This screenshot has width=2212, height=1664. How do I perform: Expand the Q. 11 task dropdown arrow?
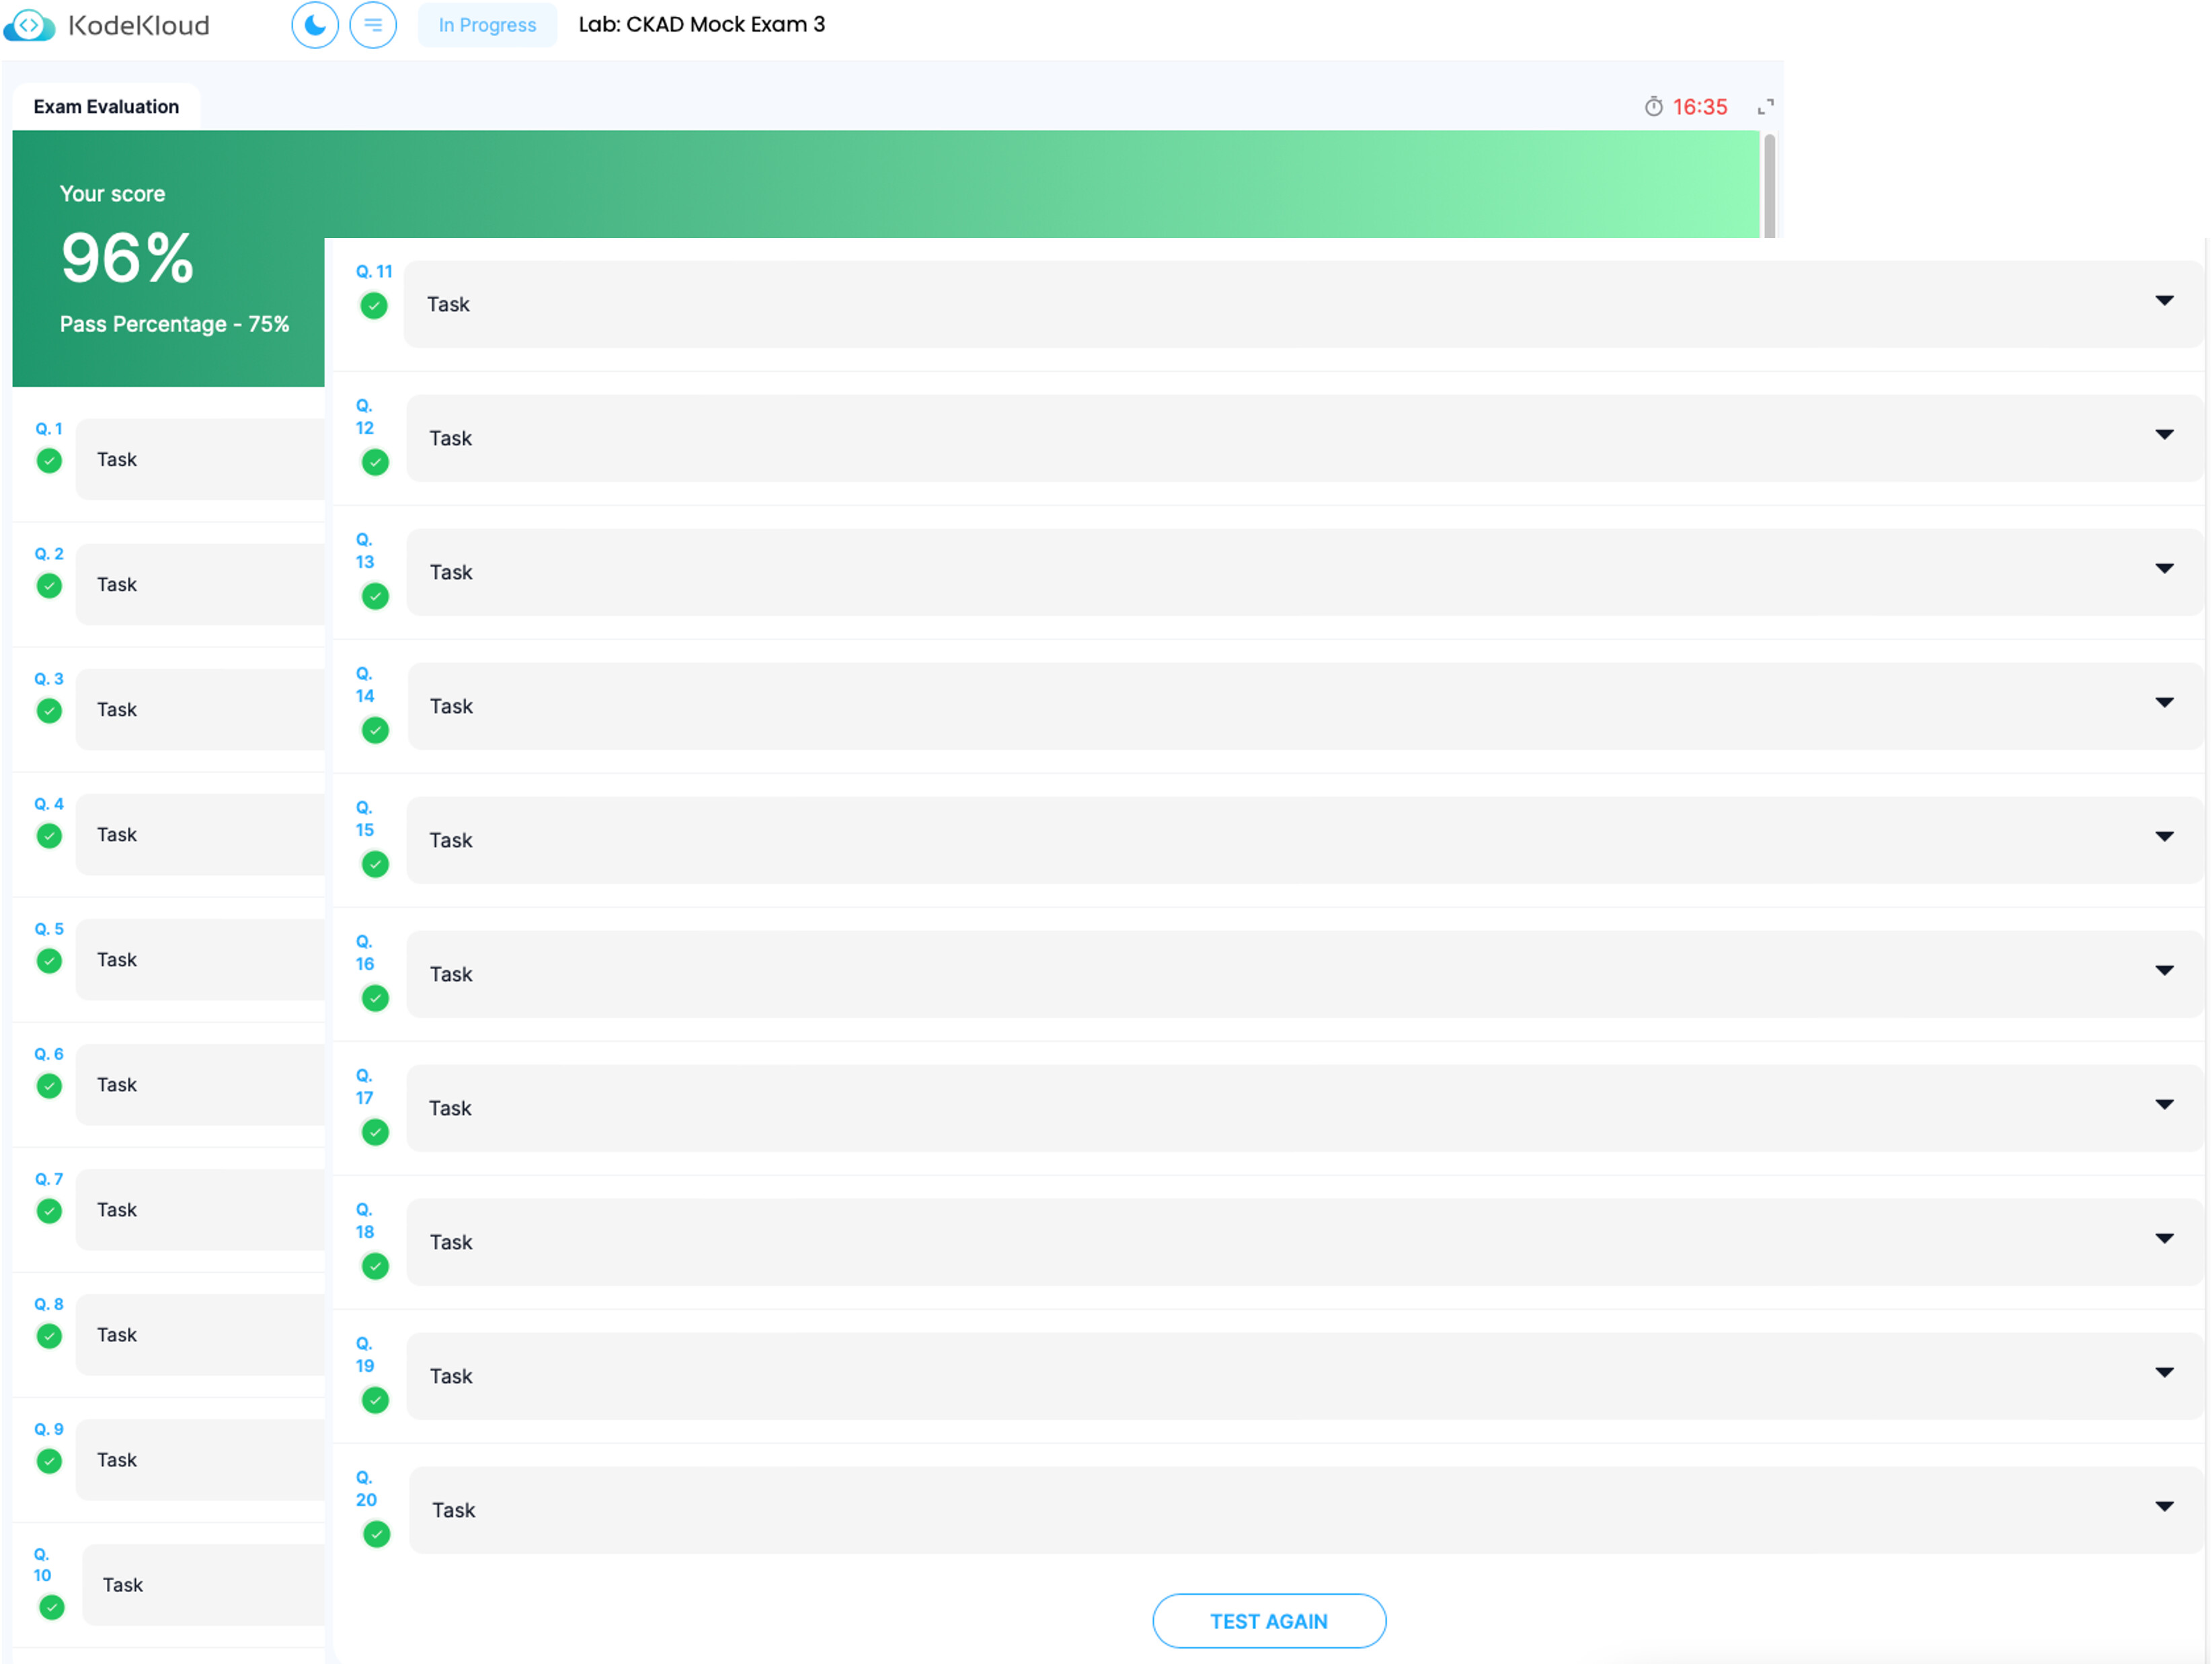click(x=2164, y=301)
